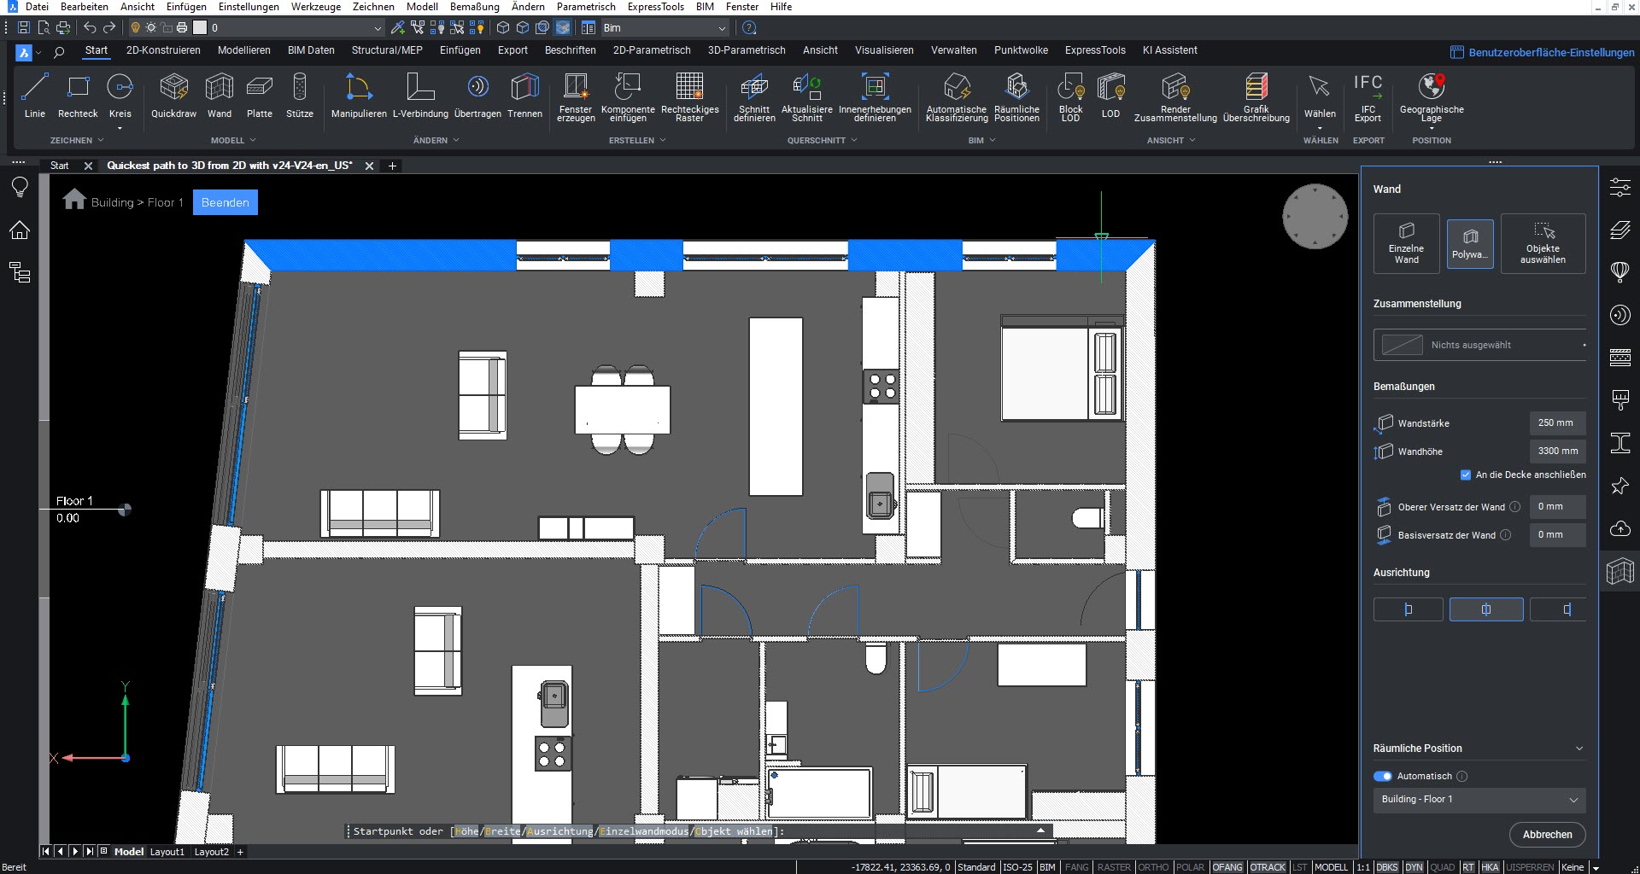Select the Quickdraw tool in the ribbon

click(173, 95)
